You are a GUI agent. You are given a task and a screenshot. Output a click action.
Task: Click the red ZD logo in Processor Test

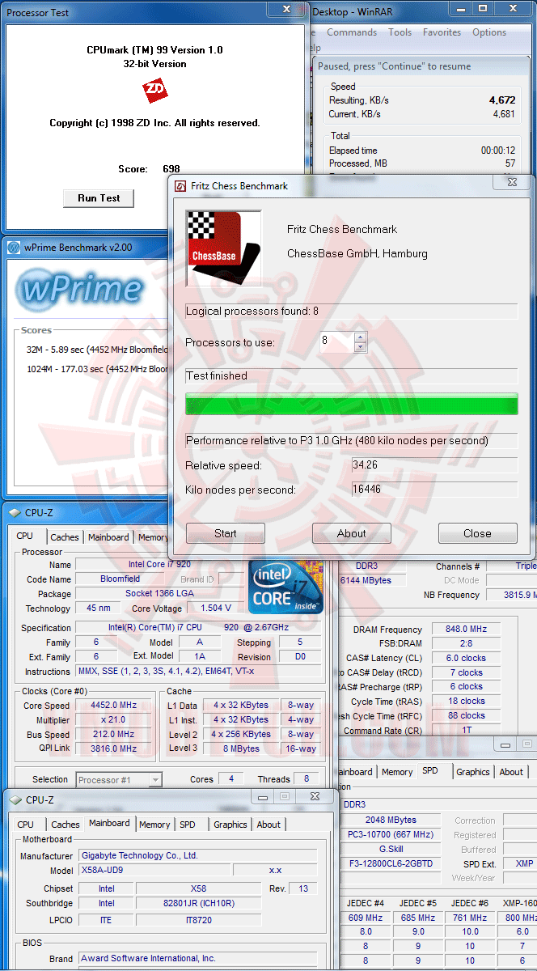[154, 90]
